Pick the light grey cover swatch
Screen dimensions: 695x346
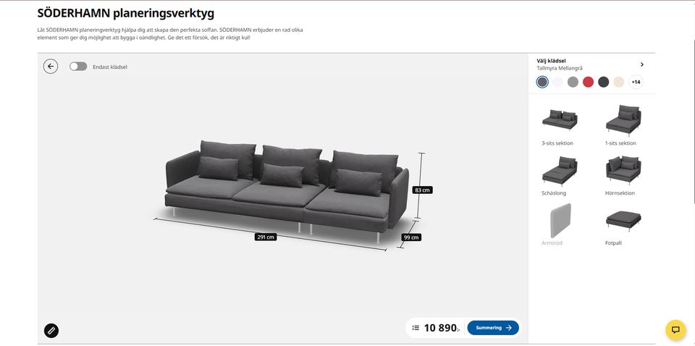(573, 82)
